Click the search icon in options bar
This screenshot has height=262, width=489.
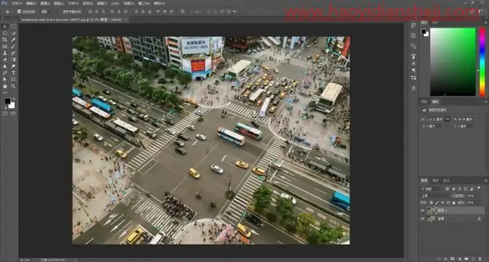pos(472,12)
